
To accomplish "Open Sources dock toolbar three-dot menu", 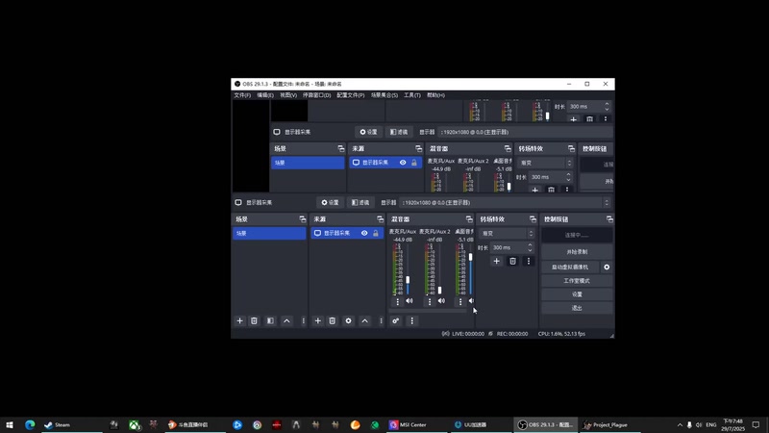I will pos(381,320).
